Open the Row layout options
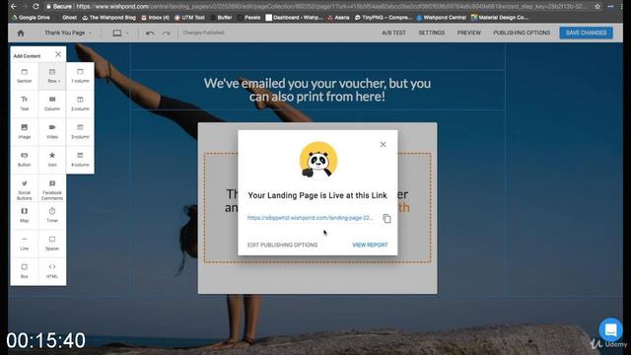Image resolution: width=631 pixels, height=355 pixels. pyautogui.click(x=52, y=76)
